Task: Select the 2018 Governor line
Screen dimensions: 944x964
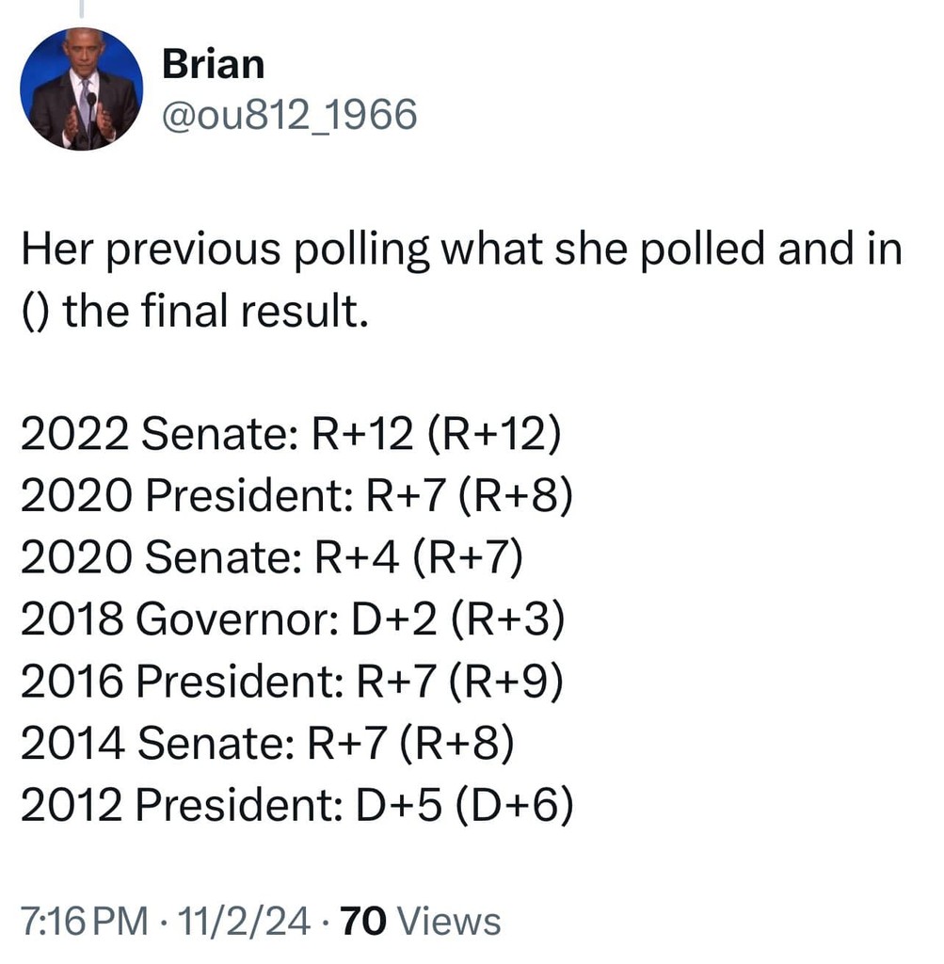Action: [x=293, y=620]
